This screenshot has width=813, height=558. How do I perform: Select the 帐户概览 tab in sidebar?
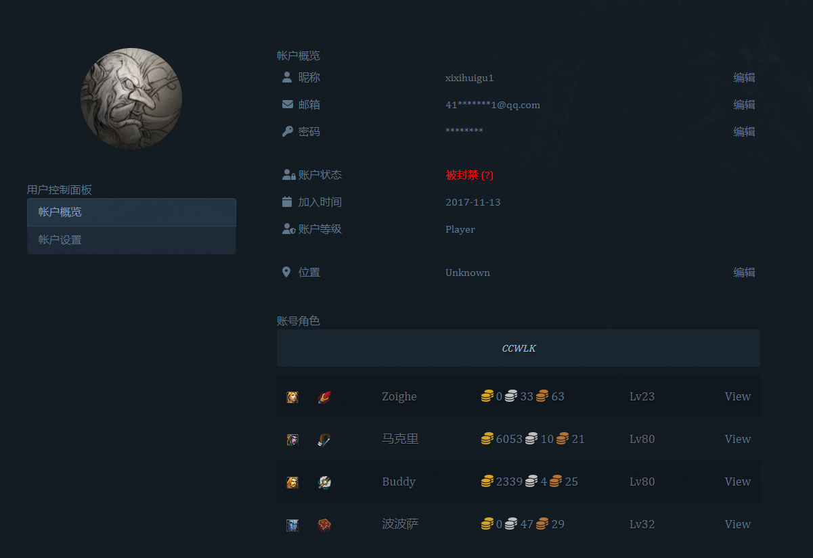click(x=131, y=212)
